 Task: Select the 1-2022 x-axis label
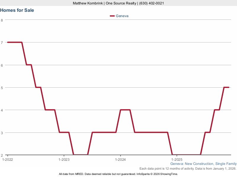pos(7,159)
